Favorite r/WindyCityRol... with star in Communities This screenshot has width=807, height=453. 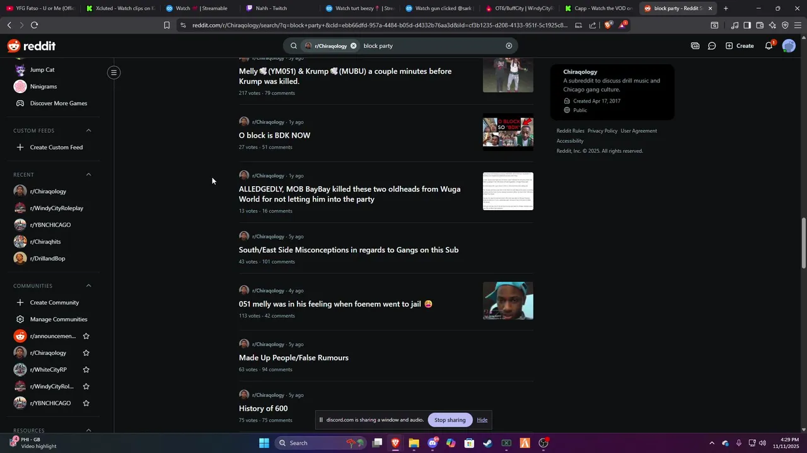pos(86,386)
